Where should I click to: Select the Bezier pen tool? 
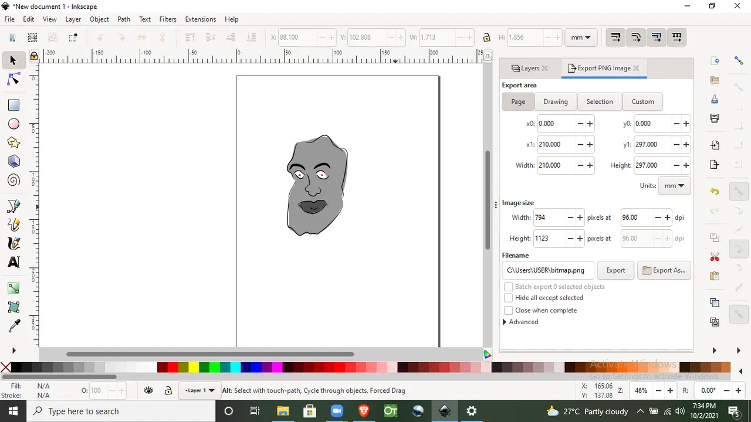tap(13, 206)
